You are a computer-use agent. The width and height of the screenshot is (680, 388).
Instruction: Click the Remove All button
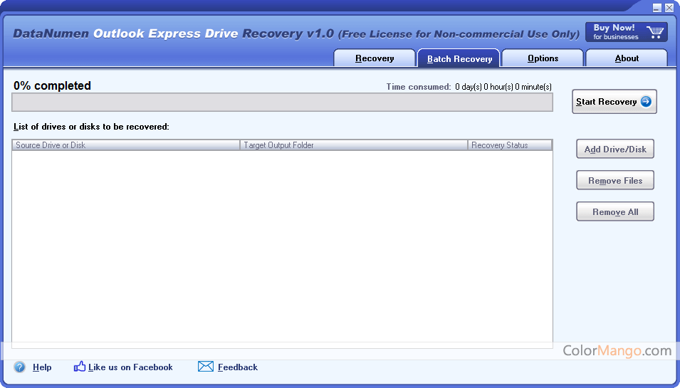point(615,212)
